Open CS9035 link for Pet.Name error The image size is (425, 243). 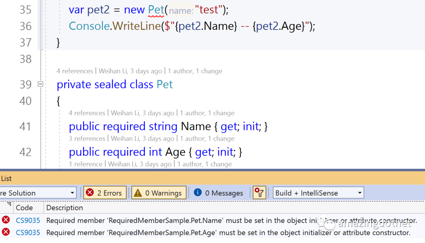28,221
